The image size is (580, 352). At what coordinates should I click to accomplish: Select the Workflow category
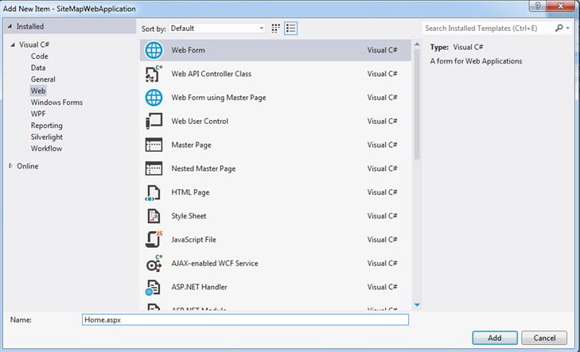click(x=46, y=149)
